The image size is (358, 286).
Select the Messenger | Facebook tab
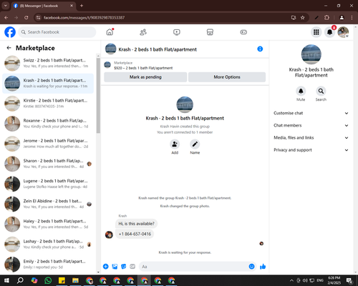44,6
